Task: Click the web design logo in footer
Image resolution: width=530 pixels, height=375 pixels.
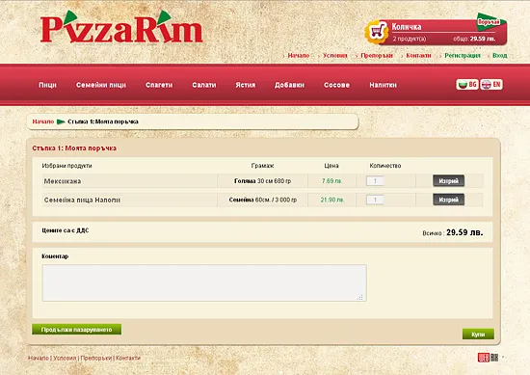Action: (489, 357)
